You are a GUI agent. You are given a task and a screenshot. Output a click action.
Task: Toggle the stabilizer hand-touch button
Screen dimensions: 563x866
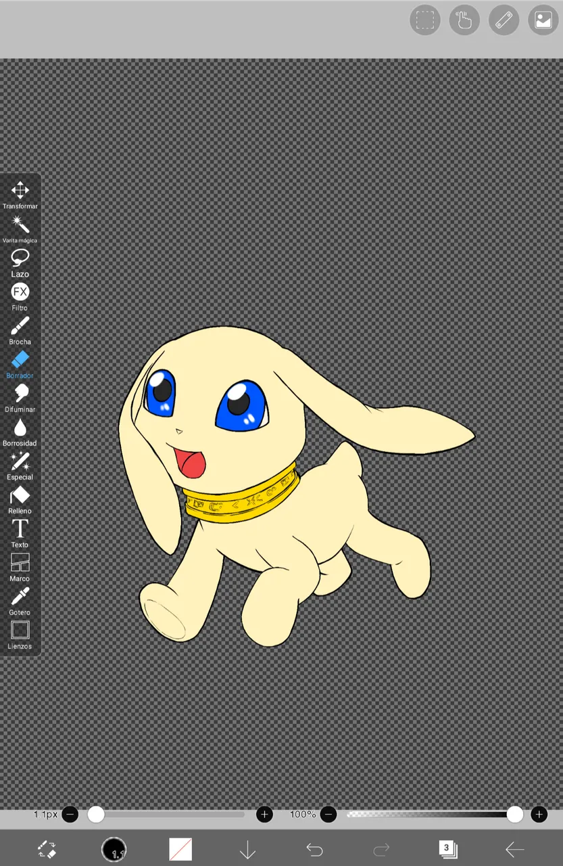[x=464, y=20]
